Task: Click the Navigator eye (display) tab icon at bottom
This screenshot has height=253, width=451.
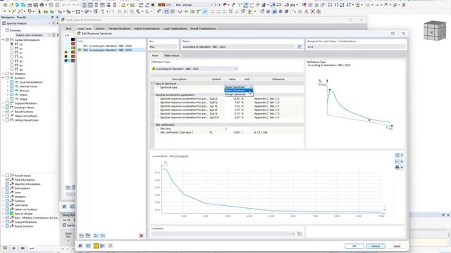Action: 14,248
